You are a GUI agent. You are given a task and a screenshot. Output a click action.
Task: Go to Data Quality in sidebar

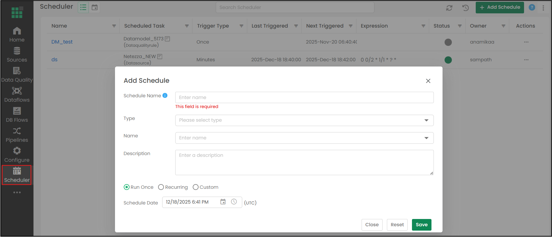(17, 75)
